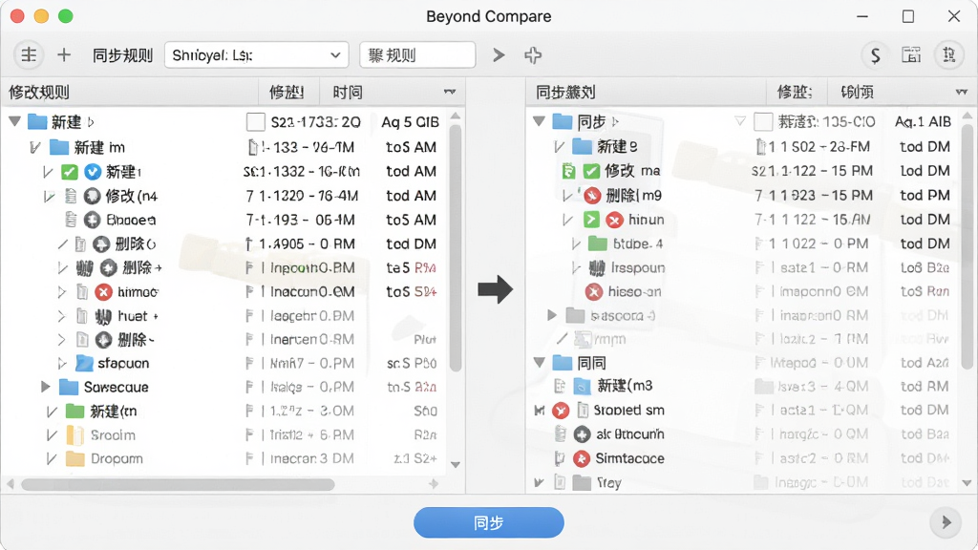Image resolution: width=978 pixels, height=550 pixels.
Task: Click red icon left of Sropied sm
Action: (561, 411)
